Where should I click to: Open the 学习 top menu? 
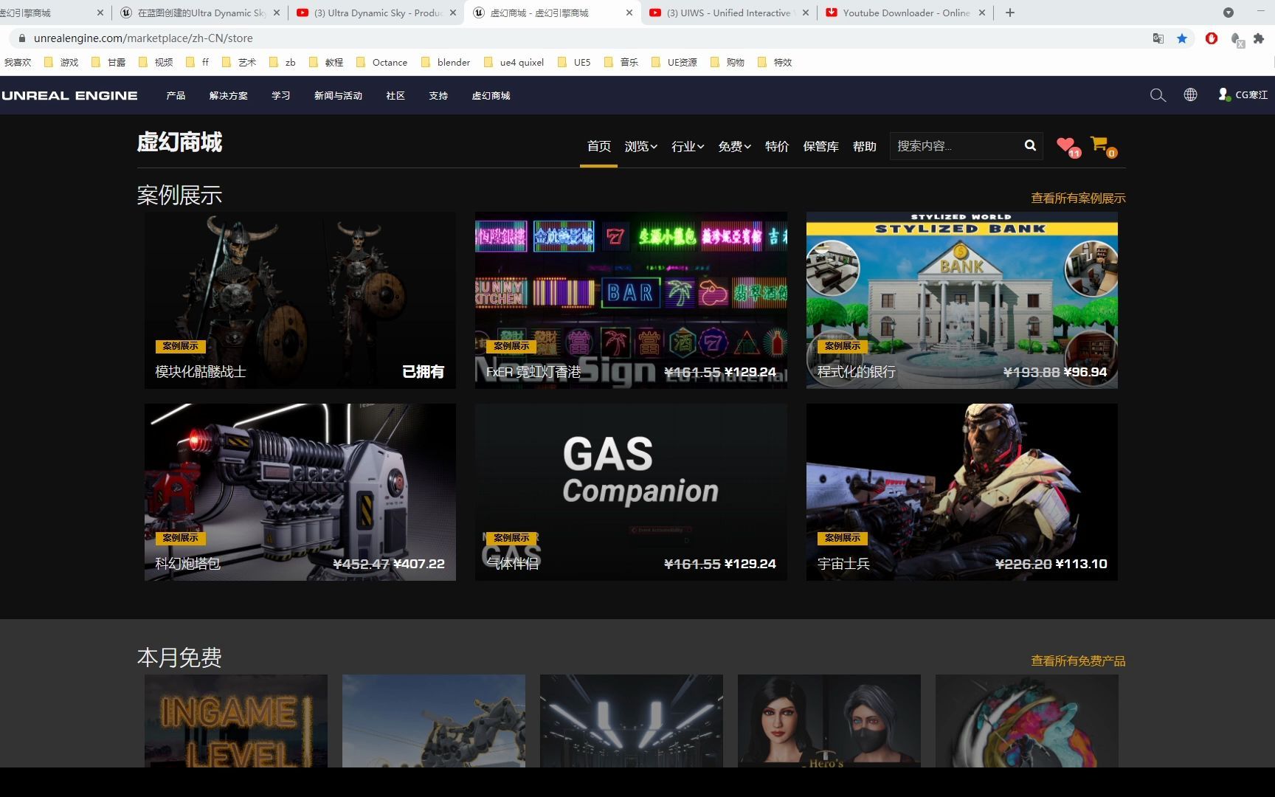280,95
